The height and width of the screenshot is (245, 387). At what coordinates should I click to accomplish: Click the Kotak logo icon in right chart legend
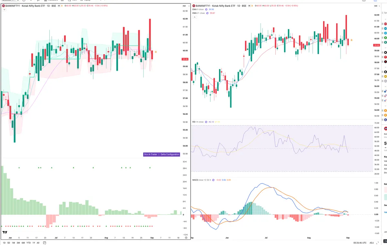(194, 6)
